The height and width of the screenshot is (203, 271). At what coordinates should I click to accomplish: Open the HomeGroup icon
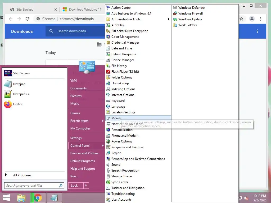click(108, 83)
